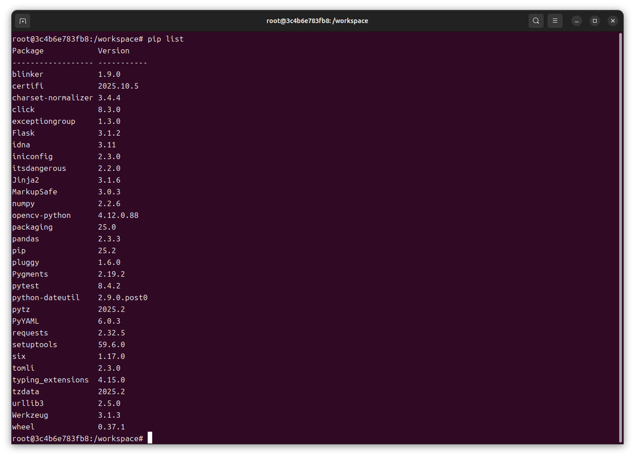
Task: Click version '2.2.6' of numpy
Action: 109,204
